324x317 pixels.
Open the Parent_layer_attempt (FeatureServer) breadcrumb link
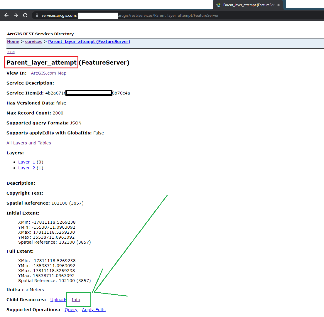[x=89, y=42]
